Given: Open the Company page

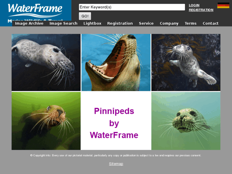Looking at the screenshot, I should pos(169,23).
